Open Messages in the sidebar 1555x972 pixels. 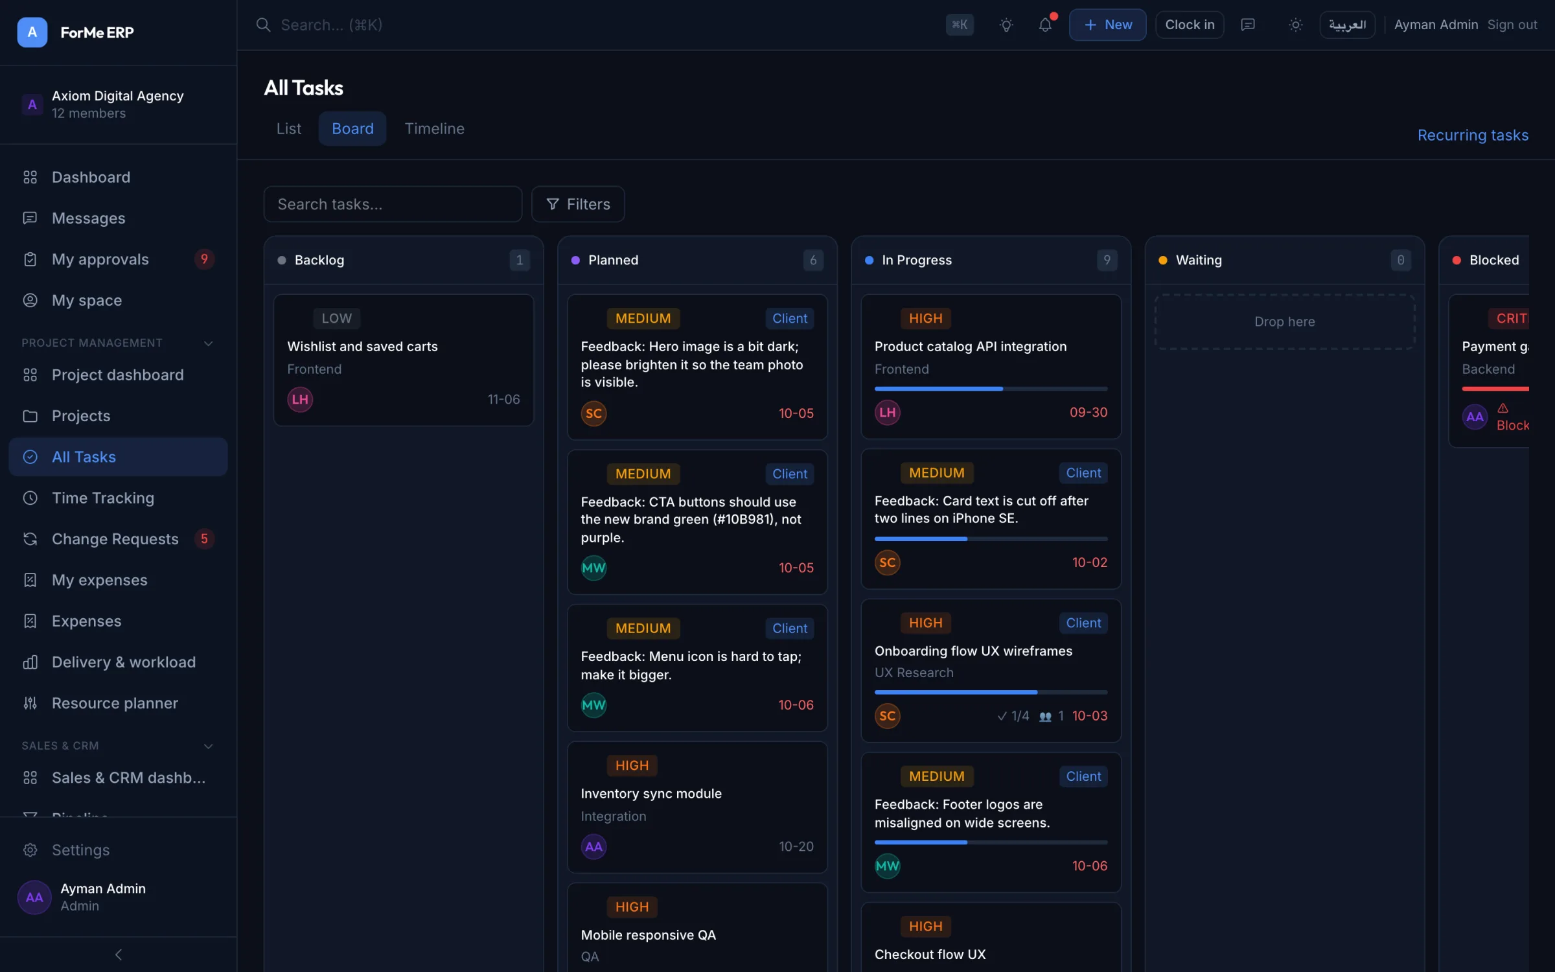click(x=118, y=218)
